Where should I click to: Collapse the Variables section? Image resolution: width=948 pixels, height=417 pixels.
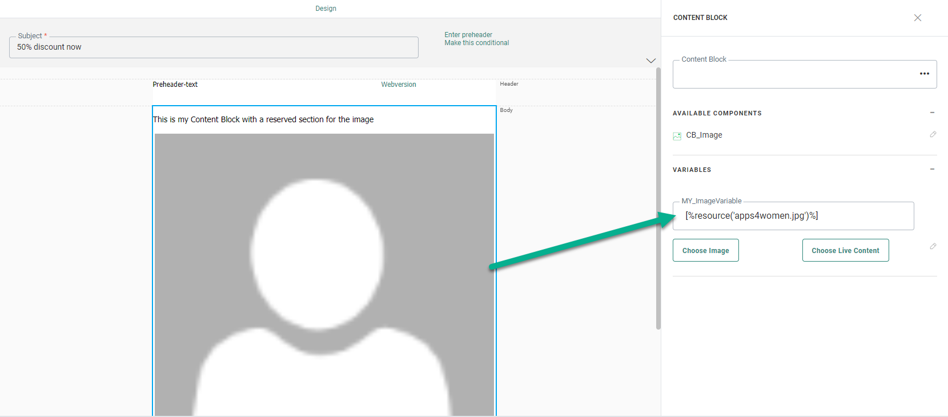click(932, 170)
